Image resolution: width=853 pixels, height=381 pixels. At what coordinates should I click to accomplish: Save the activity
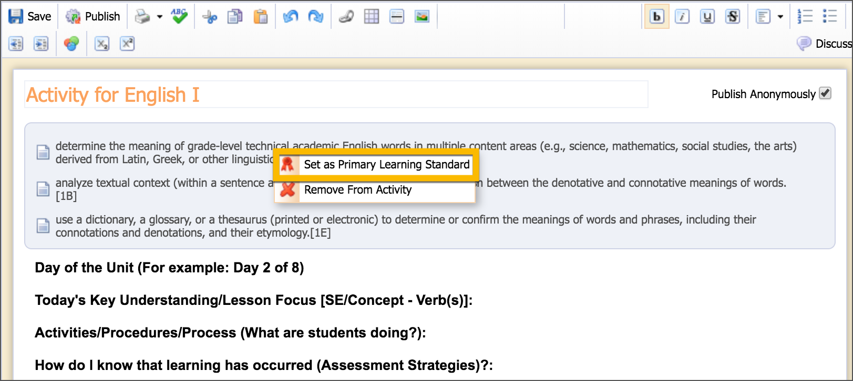coord(30,17)
